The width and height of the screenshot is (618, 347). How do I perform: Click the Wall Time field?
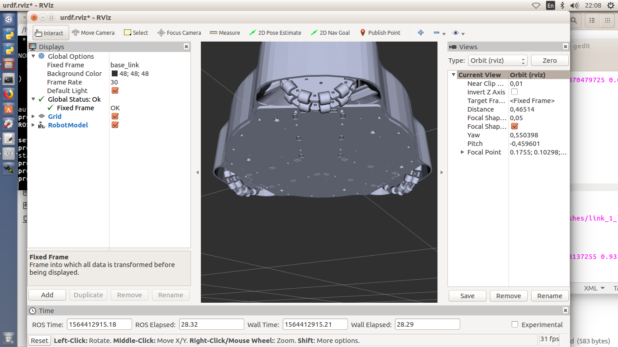[315, 324]
